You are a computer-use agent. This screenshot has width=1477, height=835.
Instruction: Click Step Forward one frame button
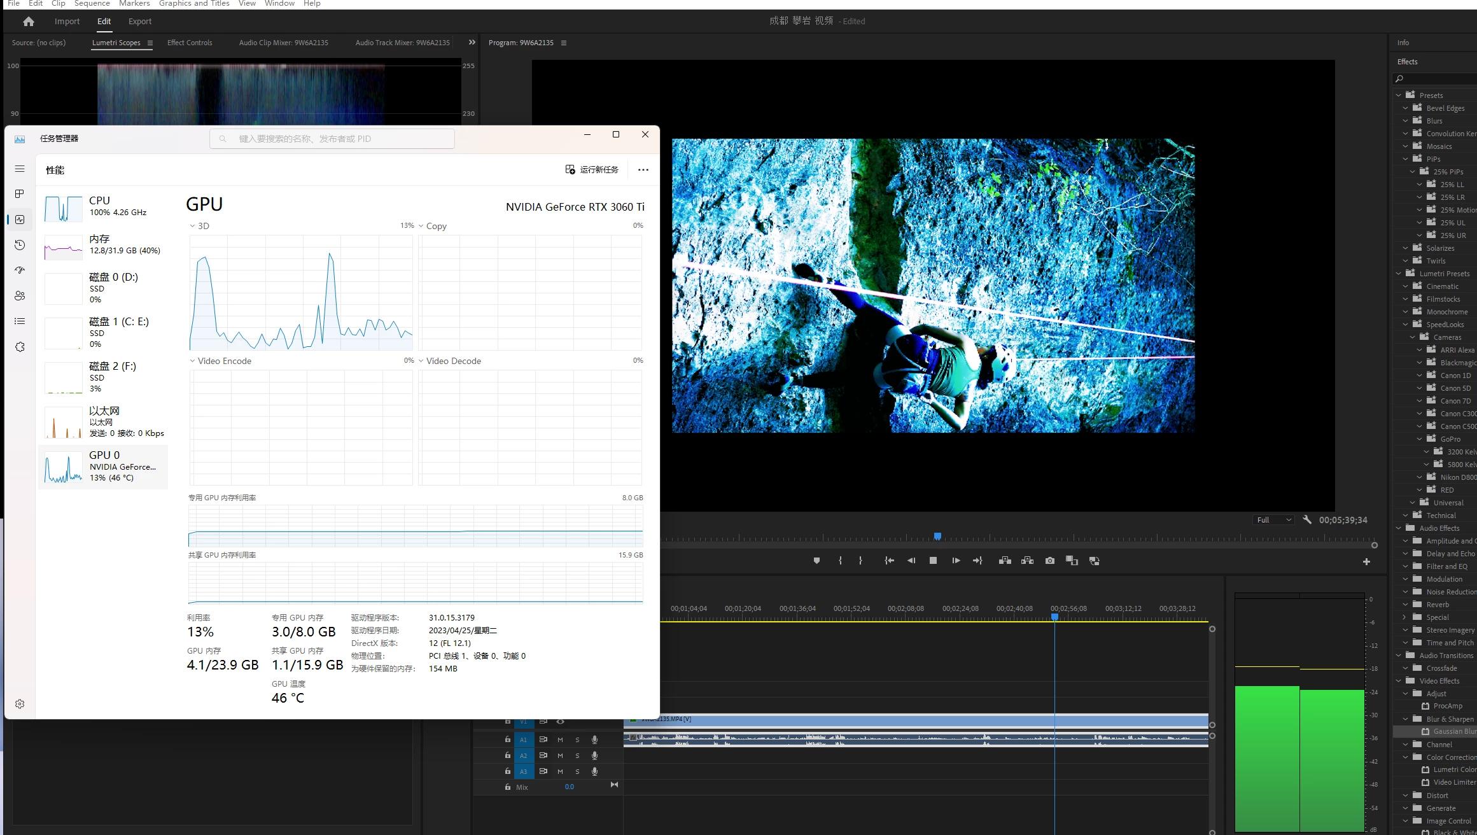[956, 561]
